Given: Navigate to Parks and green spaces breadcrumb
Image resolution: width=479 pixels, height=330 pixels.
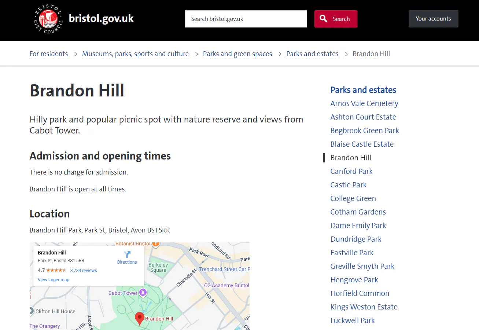Looking at the screenshot, I should (237, 54).
